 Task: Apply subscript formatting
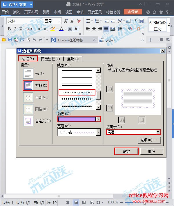click(x=46, y=29)
